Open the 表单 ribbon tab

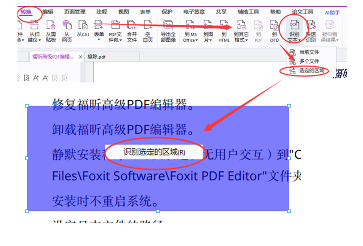click(x=145, y=12)
